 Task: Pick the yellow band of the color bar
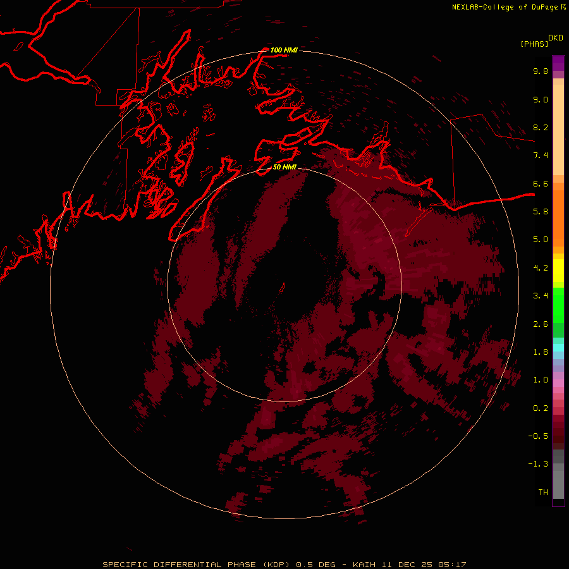coord(558,271)
